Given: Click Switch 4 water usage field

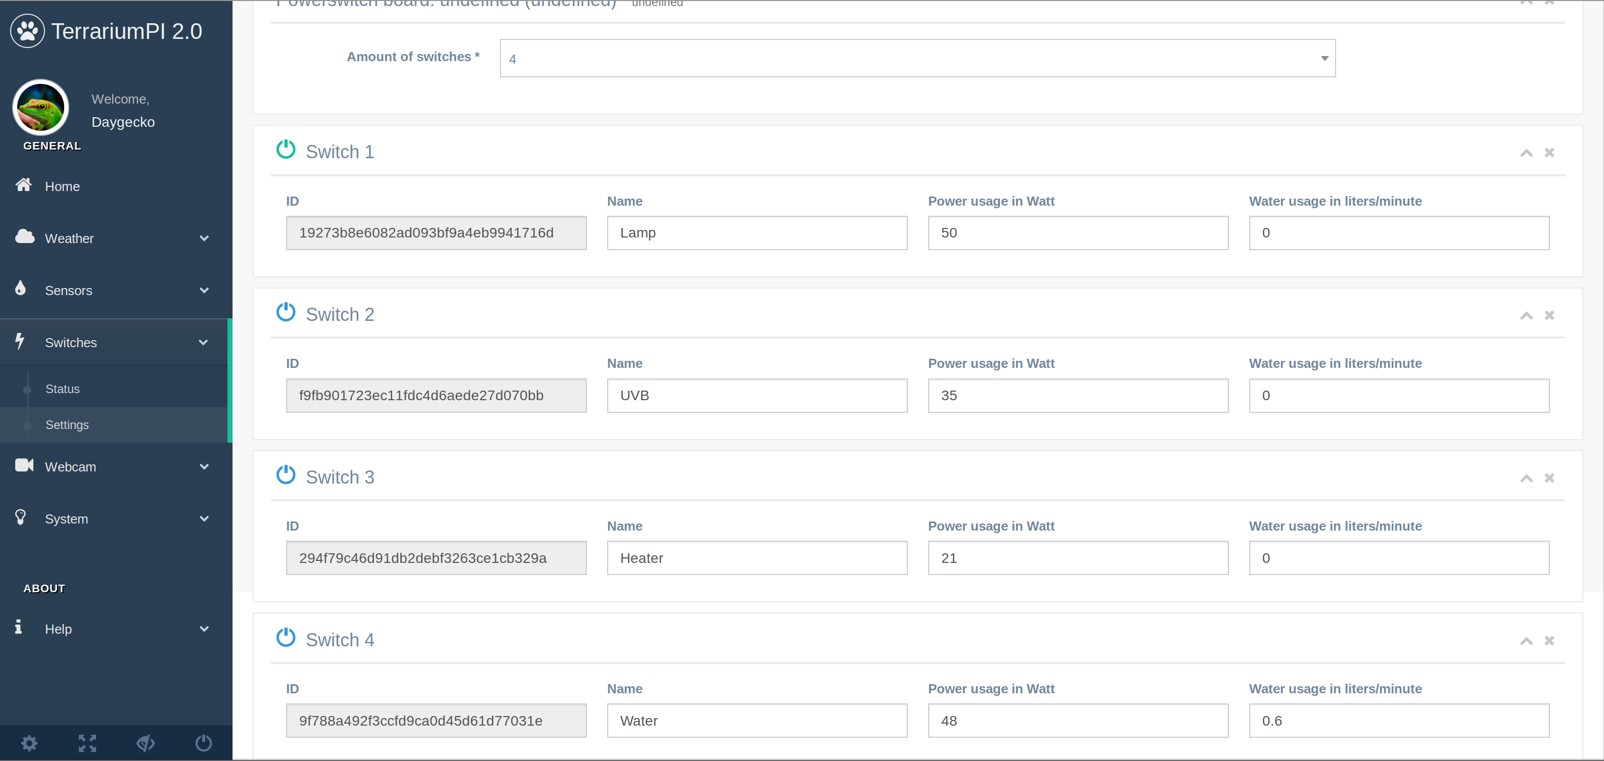Looking at the screenshot, I should pyautogui.click(x=1399, y=721).
